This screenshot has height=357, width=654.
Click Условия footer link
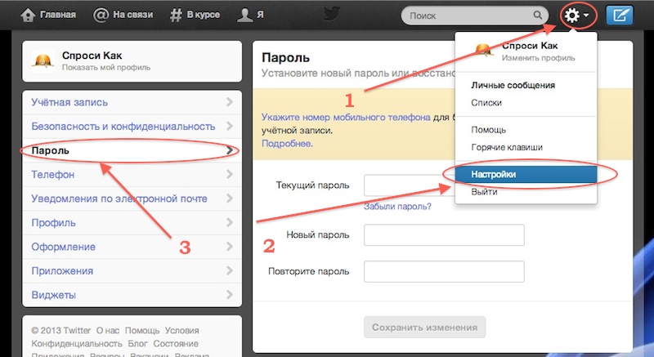181,331
